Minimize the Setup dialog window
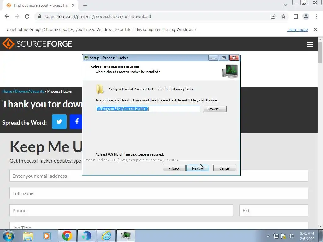 (213, 58)
